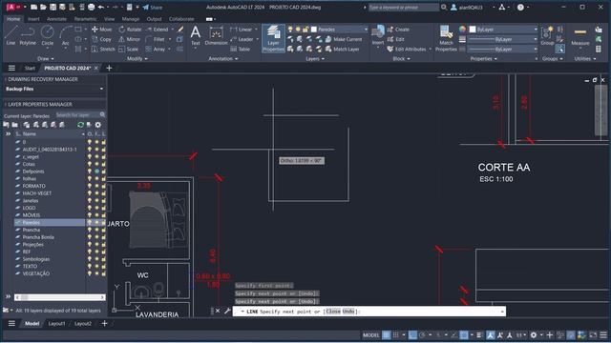Click the white ByLayer color swatch
This screenshot has height=343, width=611.
473,30
